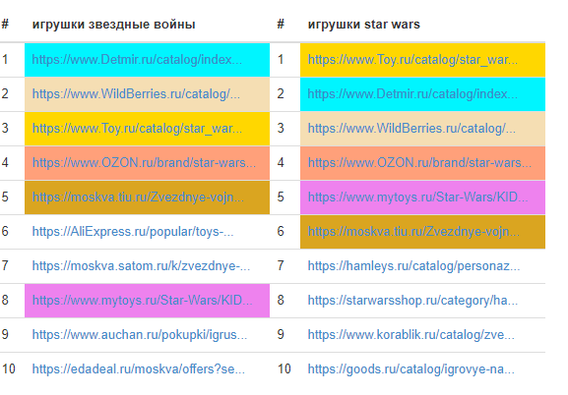Click the Toy.ru link in right column
This screenshot has height=395, width=568.
click(412, 59)
